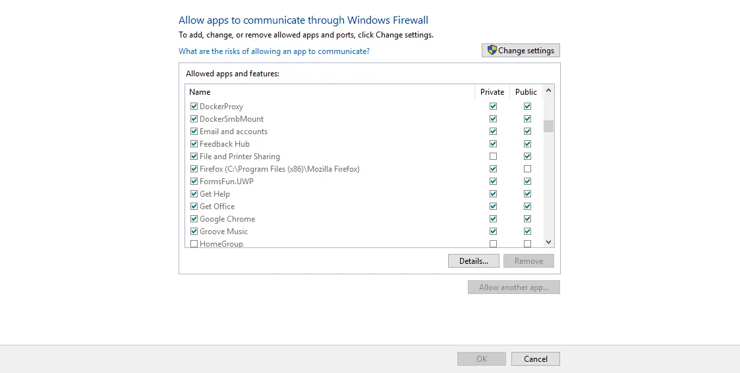Viewport: 740px width, 373px height.
Task: Toggle Feedback Hub Public checkbox
Action: pos(528,143)
